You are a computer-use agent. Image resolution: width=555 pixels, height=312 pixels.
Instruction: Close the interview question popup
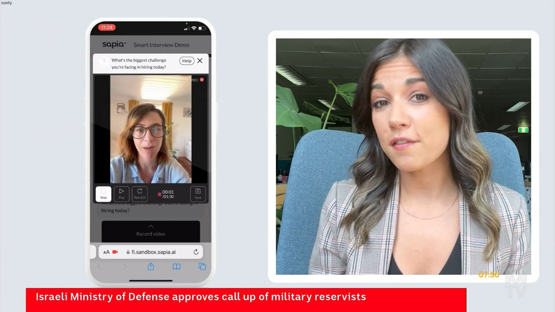(200, 61)
